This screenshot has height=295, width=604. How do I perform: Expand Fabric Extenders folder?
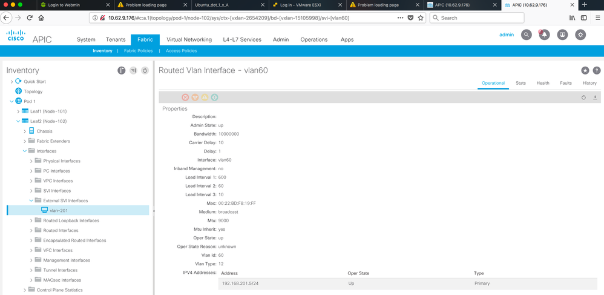(25, 142)
